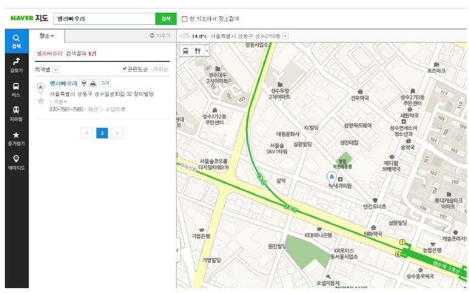This screenshot has height=293, width=469.
Task: Click the 던킨도너츠 icon on map
Action: point(375,200)
